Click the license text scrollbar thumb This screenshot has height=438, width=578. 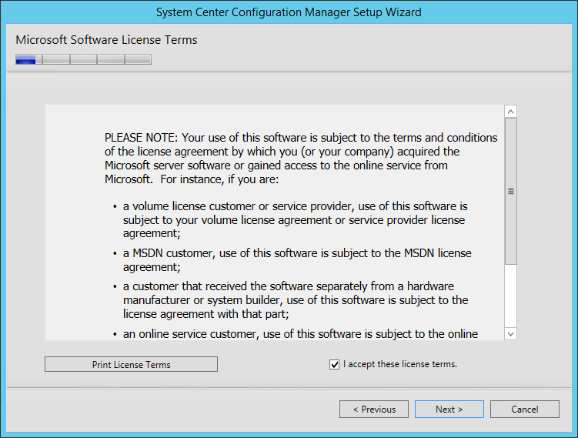[510, 191]
